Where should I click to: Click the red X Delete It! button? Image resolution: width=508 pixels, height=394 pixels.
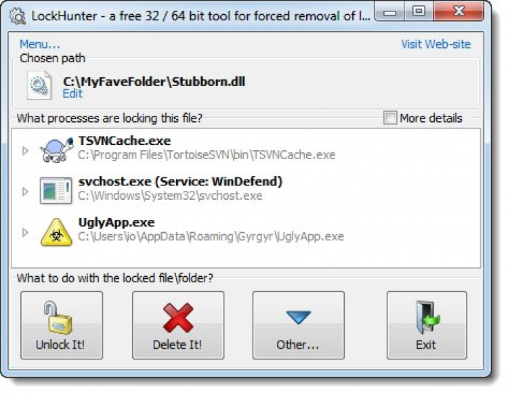click(178, 326)
